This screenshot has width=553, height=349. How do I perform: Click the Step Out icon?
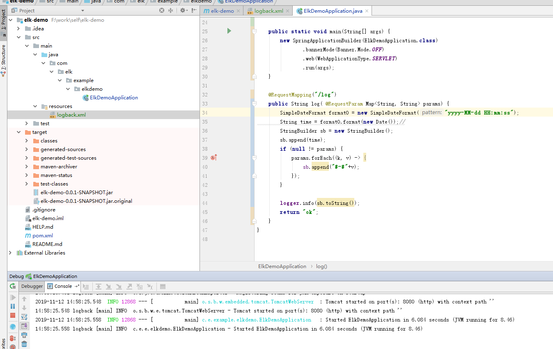point(129,287)
